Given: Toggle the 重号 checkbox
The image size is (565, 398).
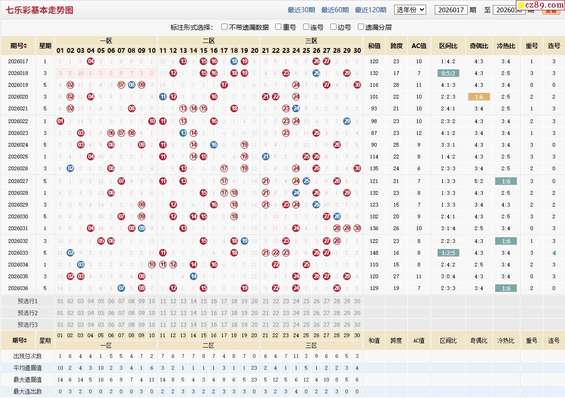Looking at the screenshot, I should click(278, 27).
